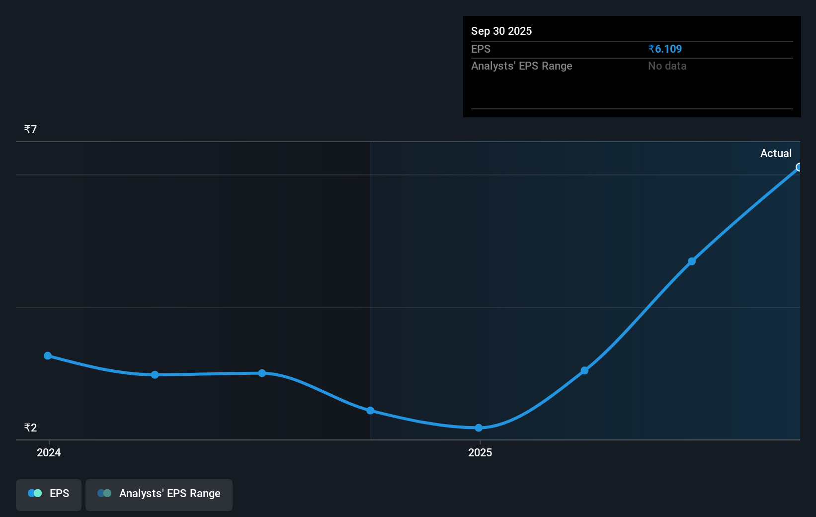816x517 pixels.
Task: Click the ₹2 y-axis label
Action: 30,428
